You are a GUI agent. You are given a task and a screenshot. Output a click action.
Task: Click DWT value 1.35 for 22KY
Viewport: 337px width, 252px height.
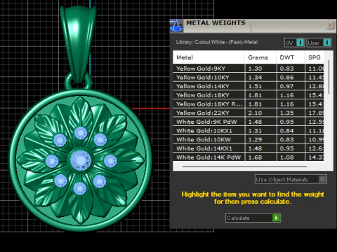(286, 113)
